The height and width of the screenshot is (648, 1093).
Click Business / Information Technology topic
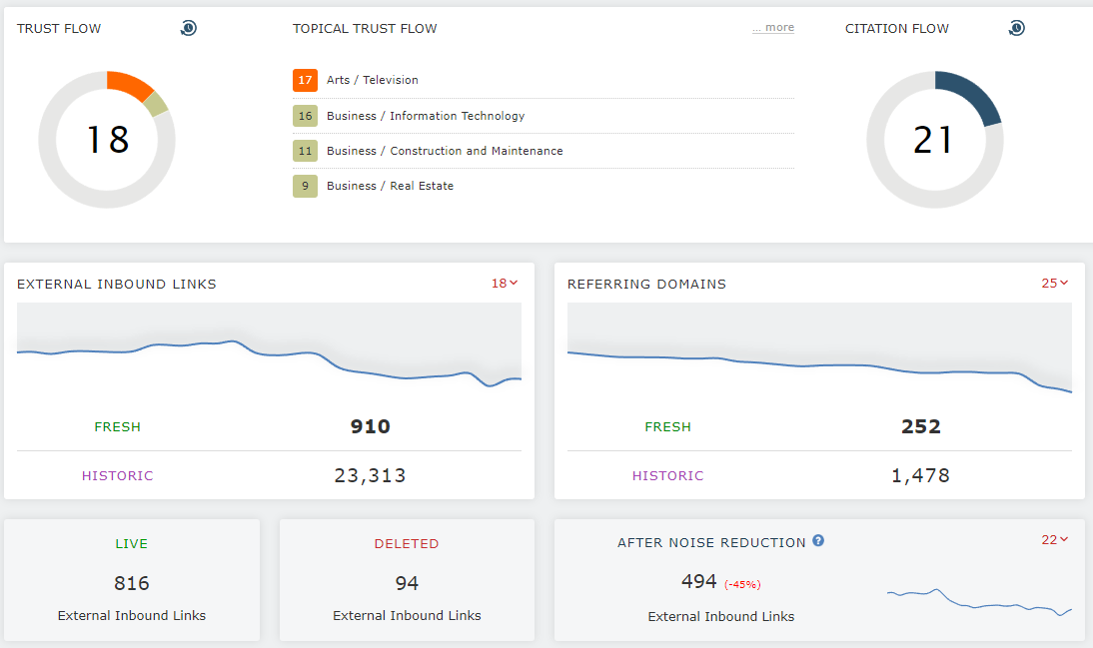click(x=426, y=116)
